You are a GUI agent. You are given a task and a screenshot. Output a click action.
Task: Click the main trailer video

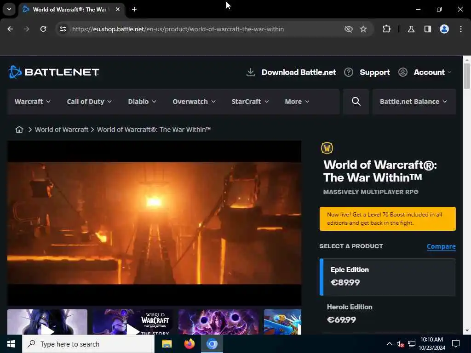(154, 223)
